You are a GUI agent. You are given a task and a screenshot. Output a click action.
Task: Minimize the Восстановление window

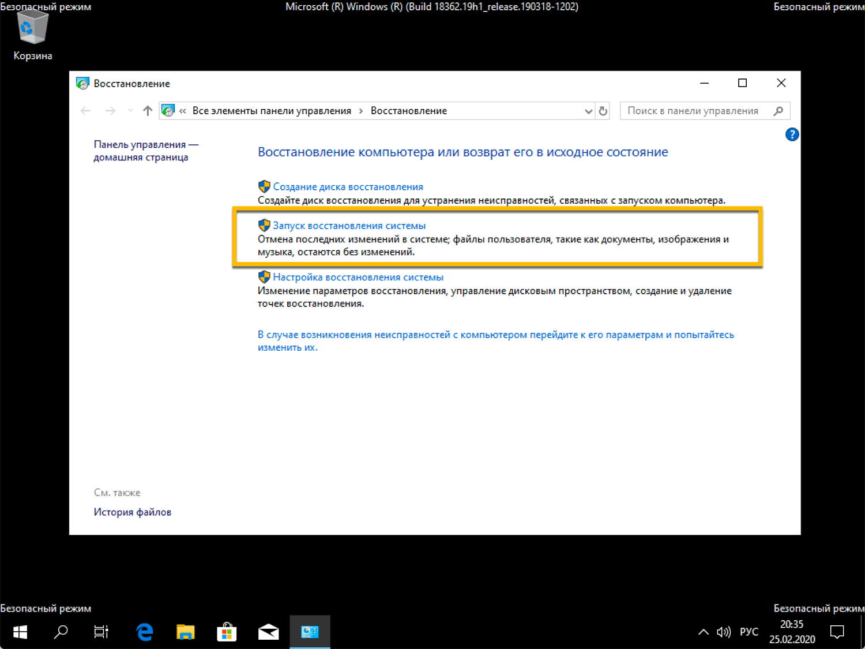click(x=704, y=83)
